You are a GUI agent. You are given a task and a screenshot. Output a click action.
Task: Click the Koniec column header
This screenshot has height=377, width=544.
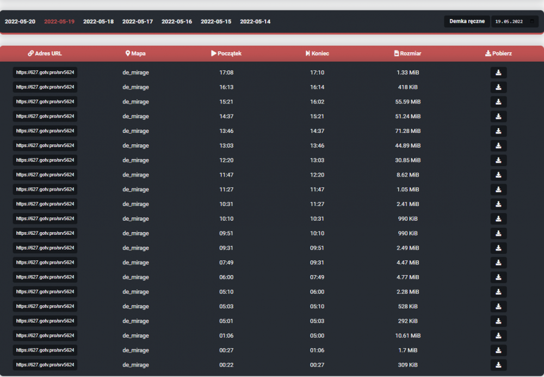point(317,53)
